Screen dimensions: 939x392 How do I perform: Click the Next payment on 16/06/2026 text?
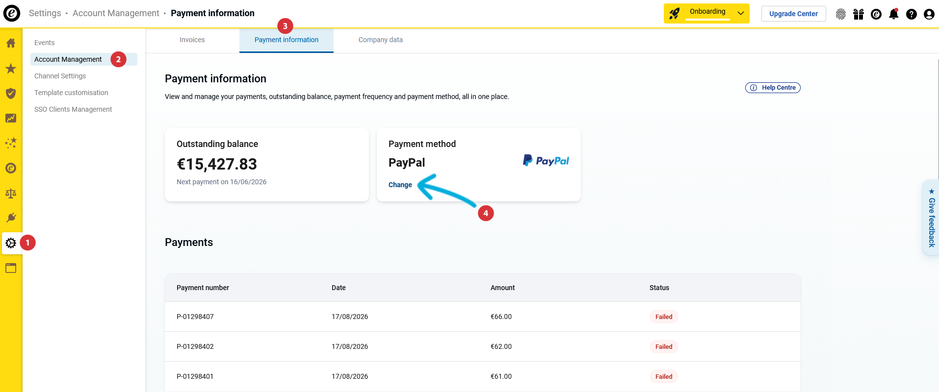point(222,182)
